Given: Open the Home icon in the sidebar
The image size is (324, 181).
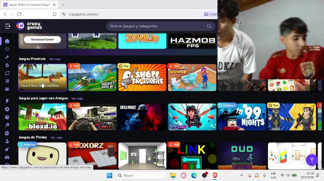Looking at the screenshot, I should click(7, 41).
